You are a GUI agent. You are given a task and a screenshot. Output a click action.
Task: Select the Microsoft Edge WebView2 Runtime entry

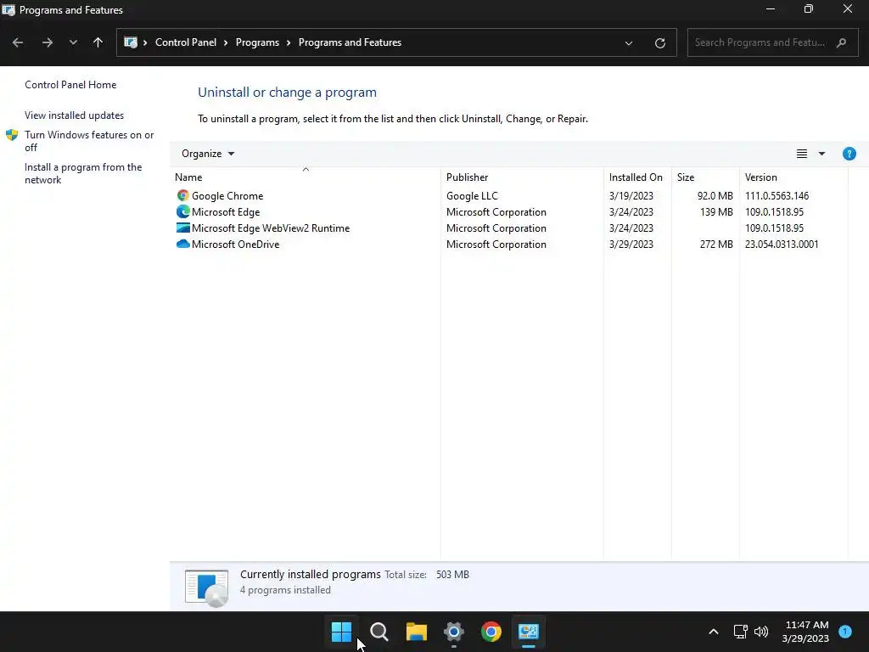pyautogui.click(x=271, y=228)
